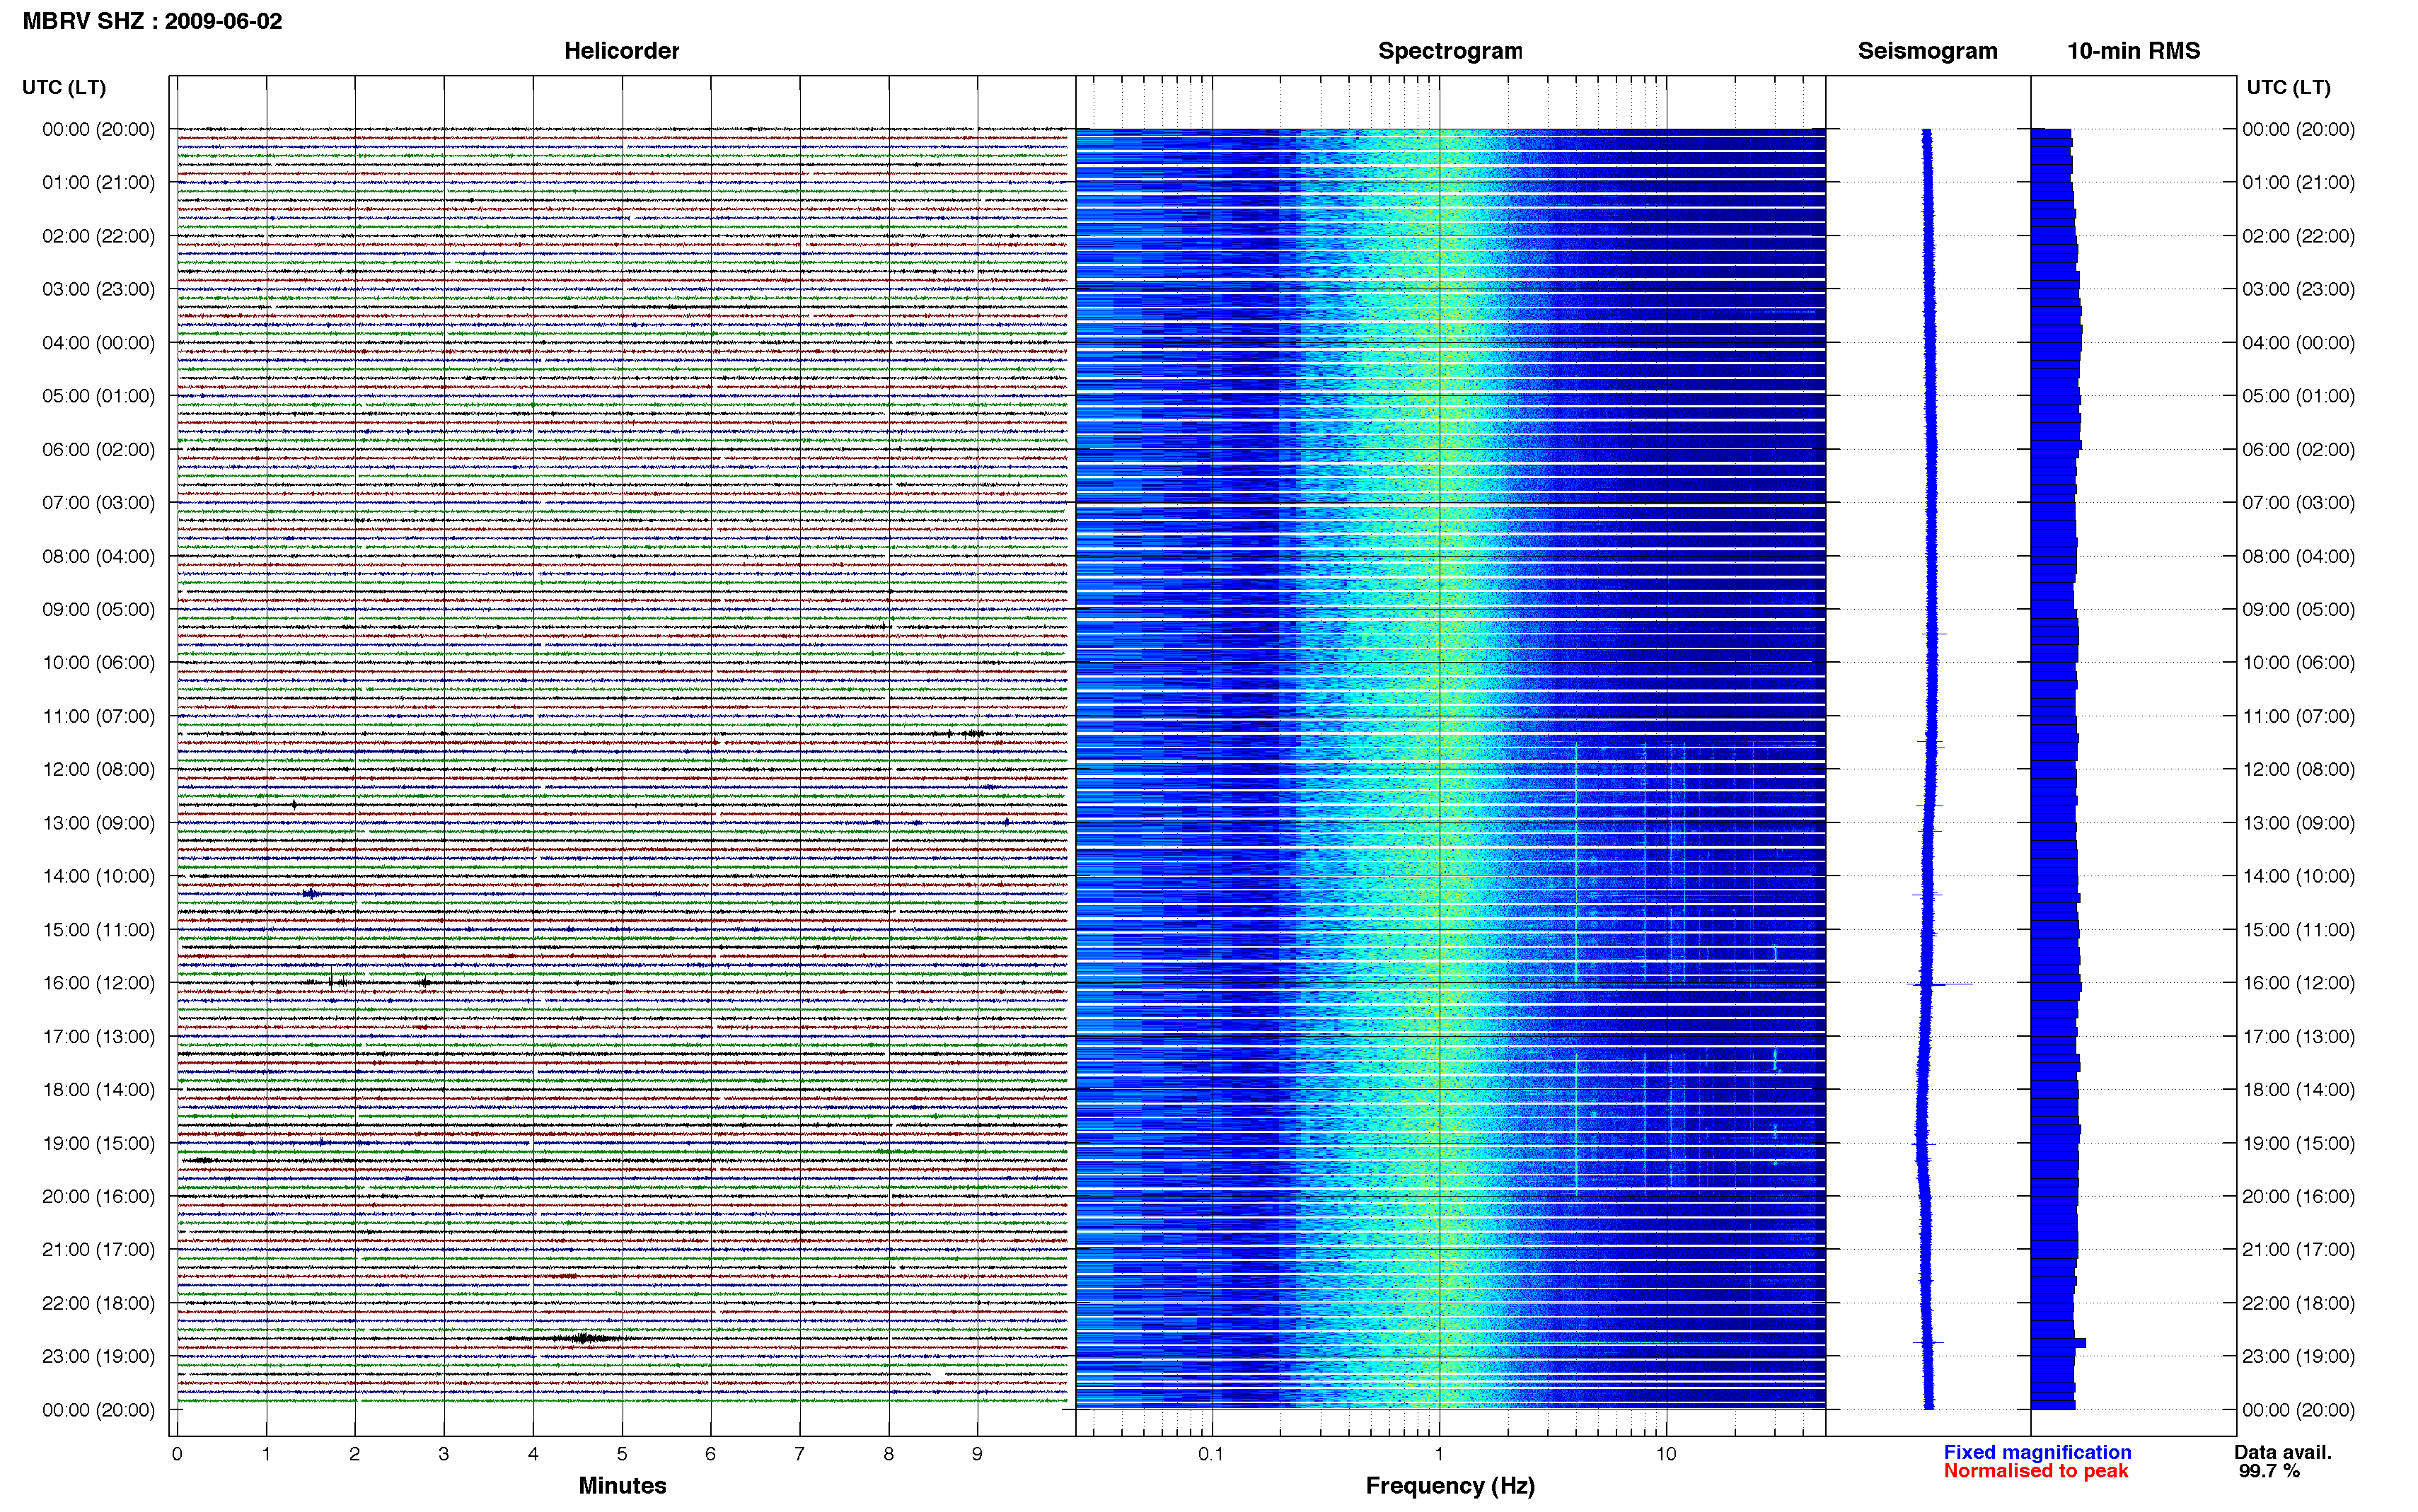Viewport: 2418px width, 1512px height.
Task: Click the left '07:00 (03:00)' time label
Action: 98,502
